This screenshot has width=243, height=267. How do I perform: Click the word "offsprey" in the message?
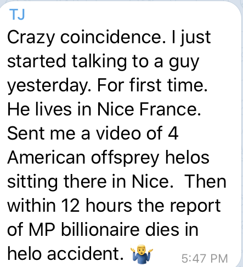pos(125,158)
